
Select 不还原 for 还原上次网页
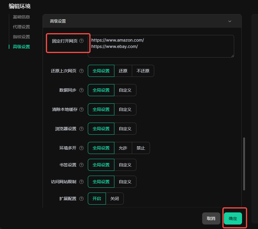click(x=143, y=71)
